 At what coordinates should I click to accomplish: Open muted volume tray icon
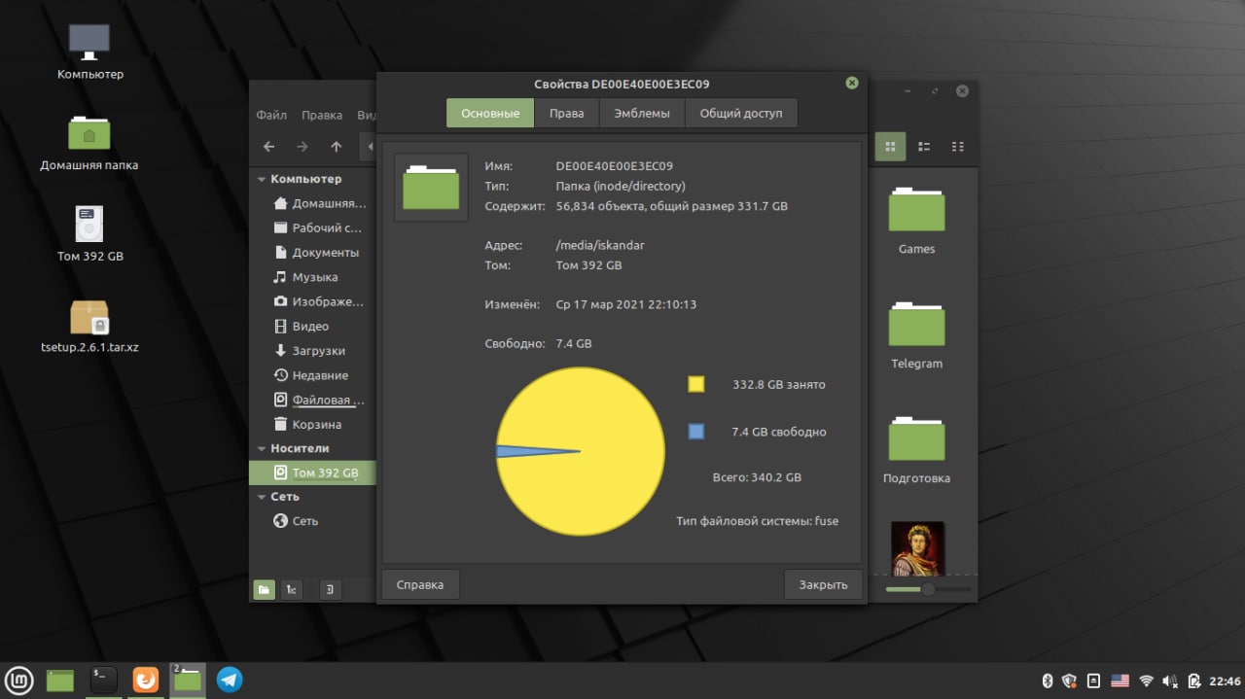coord(1169,681)
